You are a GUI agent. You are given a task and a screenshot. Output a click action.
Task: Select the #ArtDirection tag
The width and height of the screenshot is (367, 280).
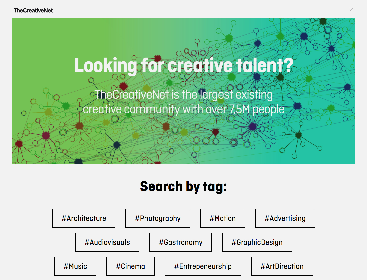pyautogui.click(x=282, y=266)
